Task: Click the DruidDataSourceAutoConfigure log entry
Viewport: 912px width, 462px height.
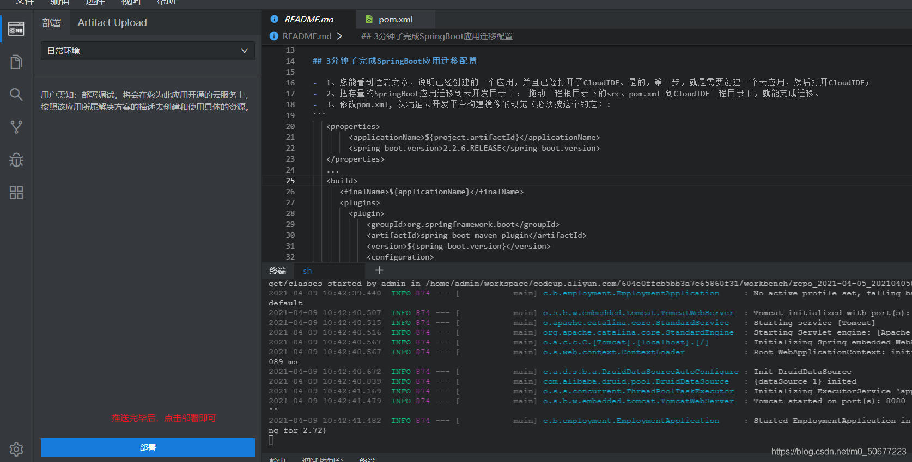Action: (x=641, y=372)
